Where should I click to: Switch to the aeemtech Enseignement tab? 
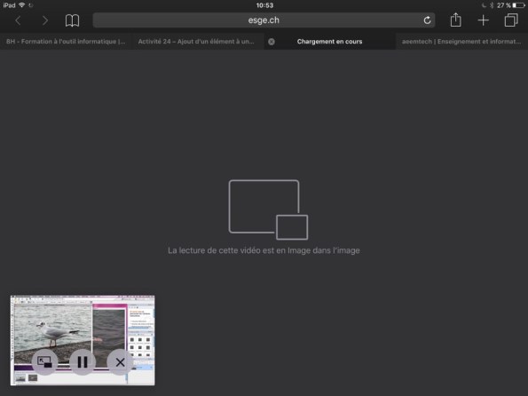click(461, 42)
